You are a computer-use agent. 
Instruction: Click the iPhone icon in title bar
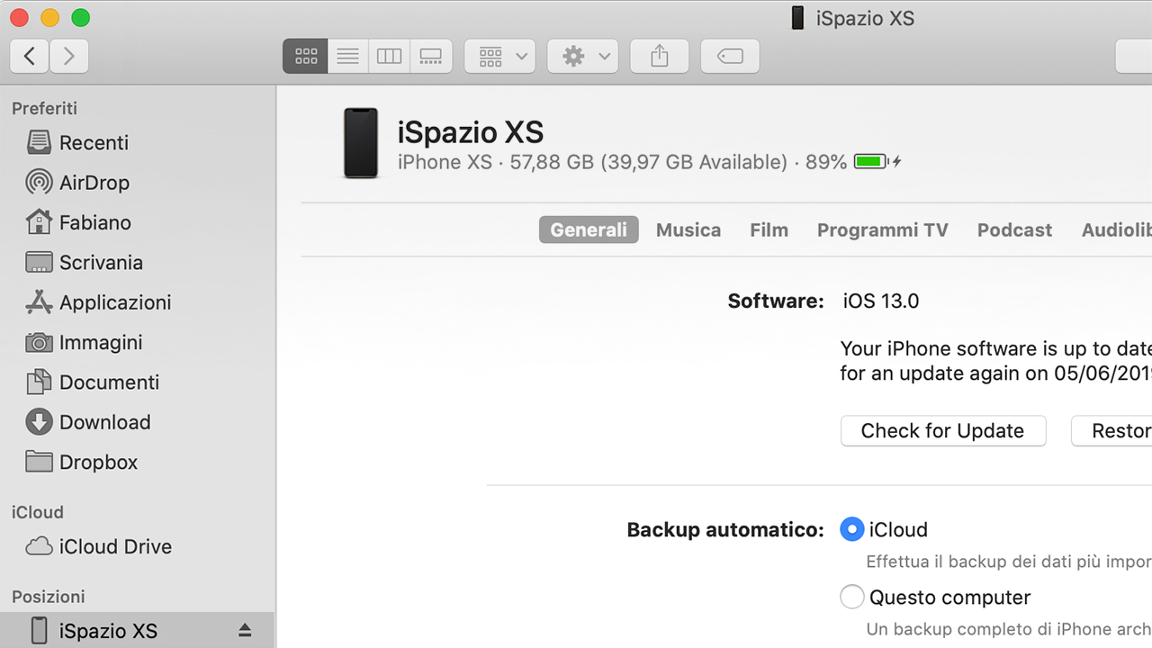pos(797,18)
